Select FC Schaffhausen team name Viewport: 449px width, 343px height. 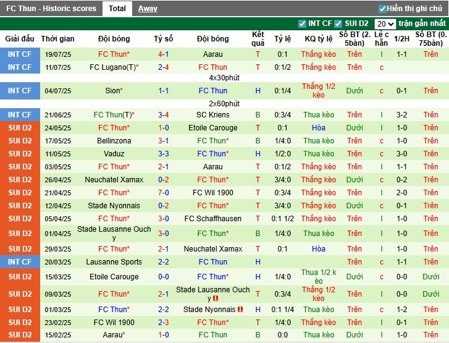(212, 219)
